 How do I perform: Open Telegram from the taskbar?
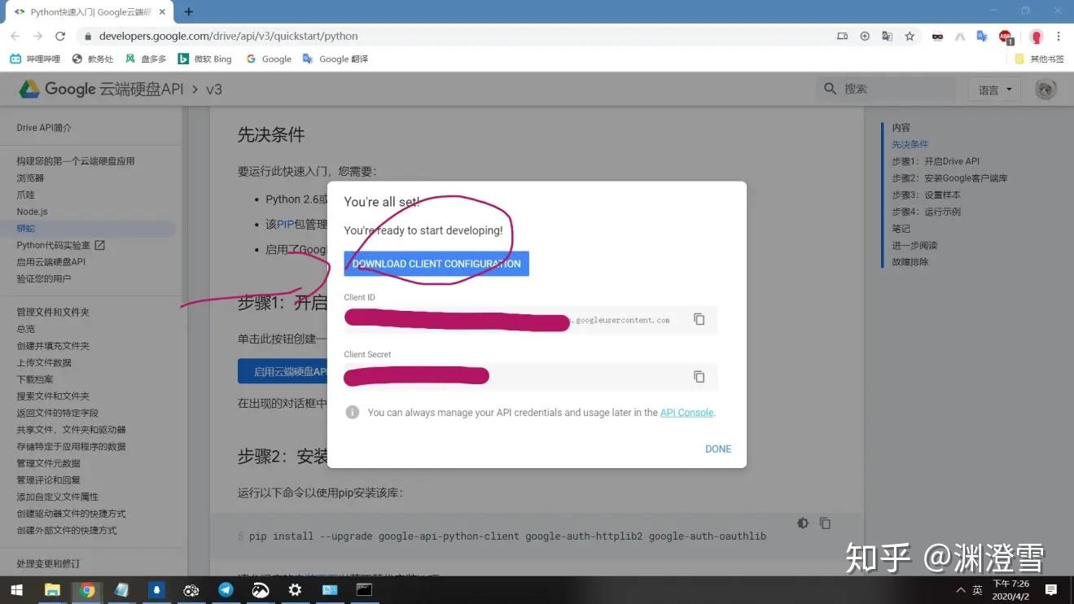point(226,590)
